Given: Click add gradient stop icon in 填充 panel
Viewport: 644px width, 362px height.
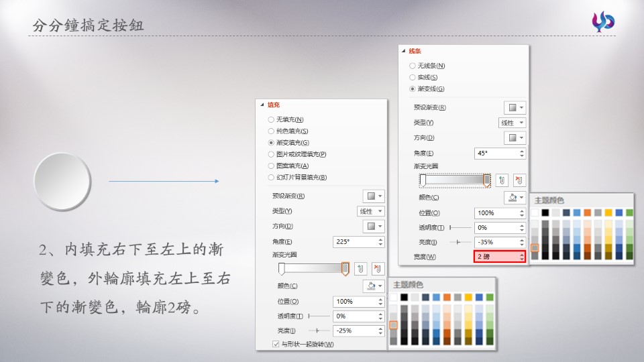Looking at the screenshot, I should coord(360,269).
